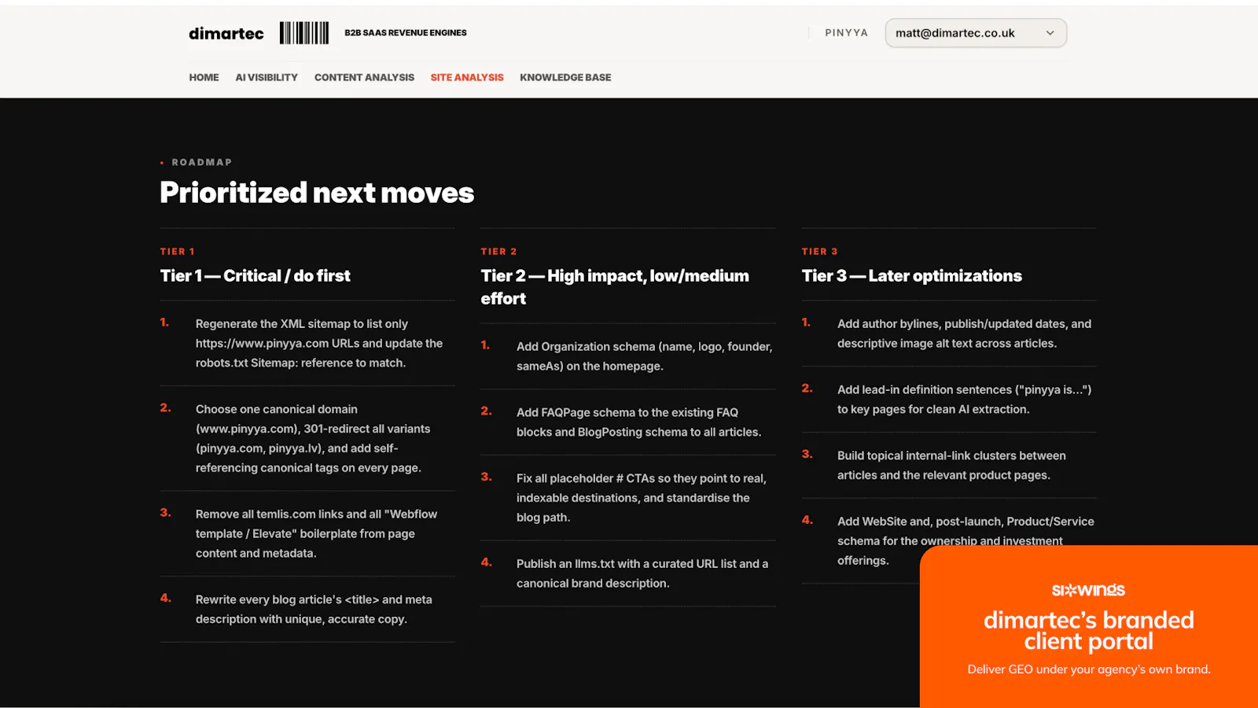This screenshot has width=1258, height=708.
Task: Open the Knowledge Base tab
Action: click(x=565, y=77)
